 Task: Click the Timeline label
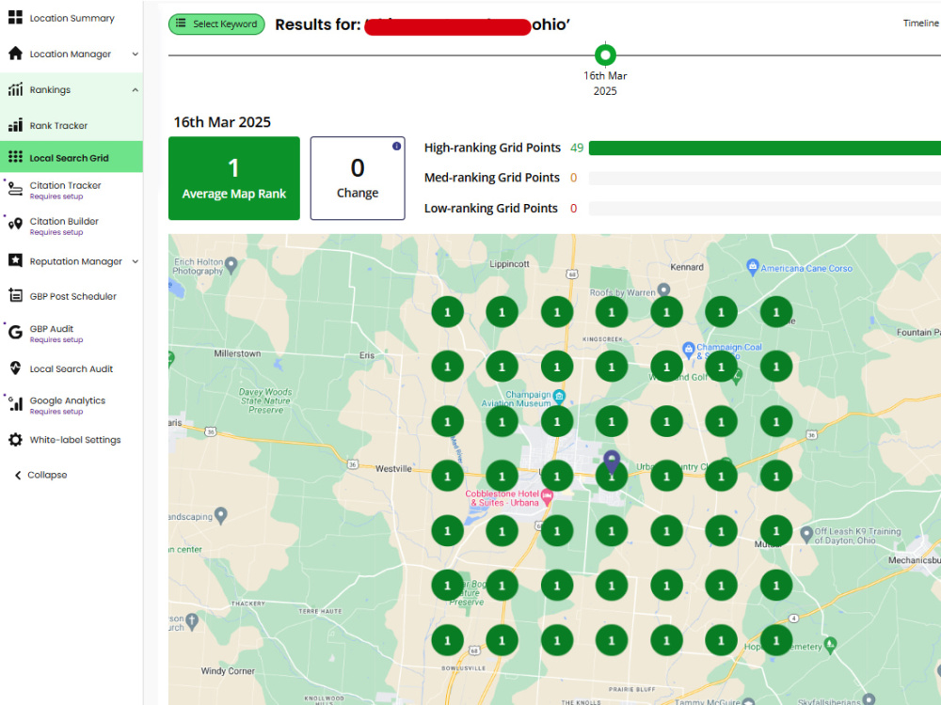[920, 23]
